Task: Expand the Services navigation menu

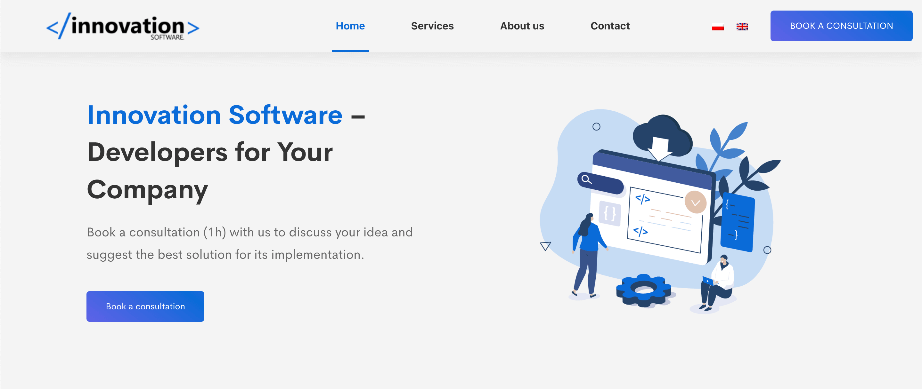Action: [x=432, y=25]
